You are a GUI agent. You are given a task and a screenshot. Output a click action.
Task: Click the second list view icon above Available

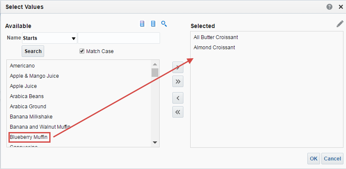tap(153, 24)
